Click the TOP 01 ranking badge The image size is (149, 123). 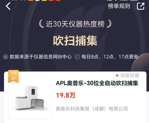pos(13,76)
